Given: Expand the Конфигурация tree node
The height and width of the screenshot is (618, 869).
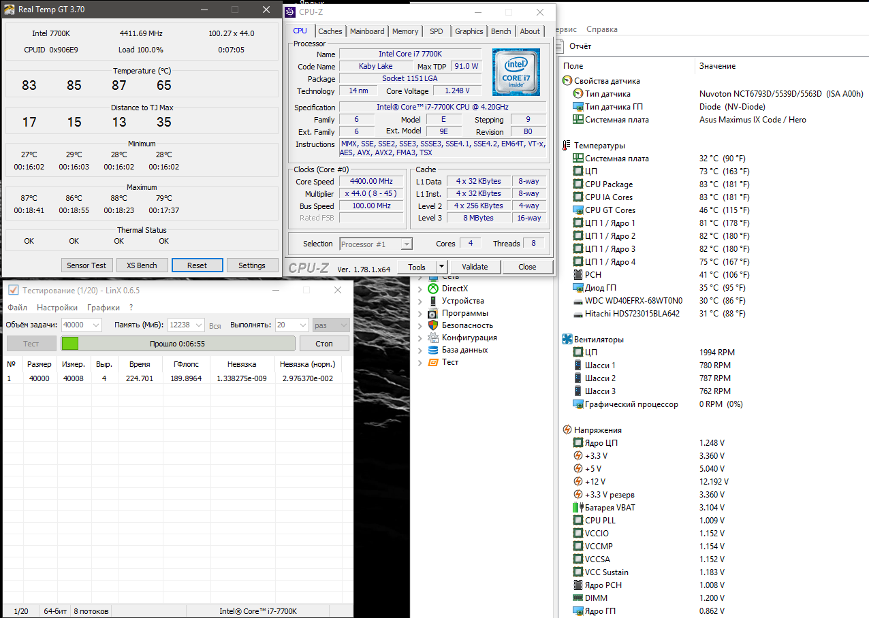Looking at the screenshot, I should click(420, 338).
